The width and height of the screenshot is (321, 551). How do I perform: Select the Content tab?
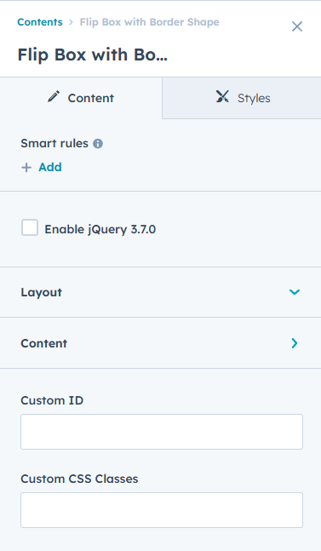click(x=81, y=98)
